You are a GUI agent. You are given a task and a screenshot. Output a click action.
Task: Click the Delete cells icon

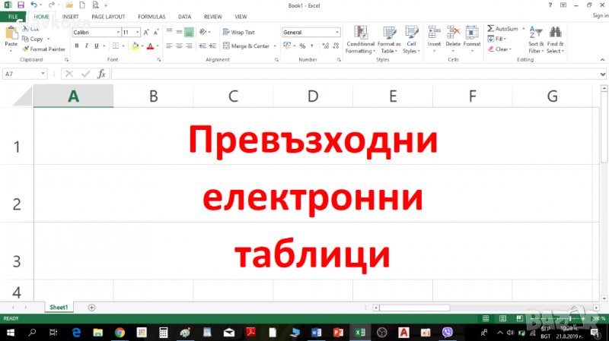click(453, 33)
